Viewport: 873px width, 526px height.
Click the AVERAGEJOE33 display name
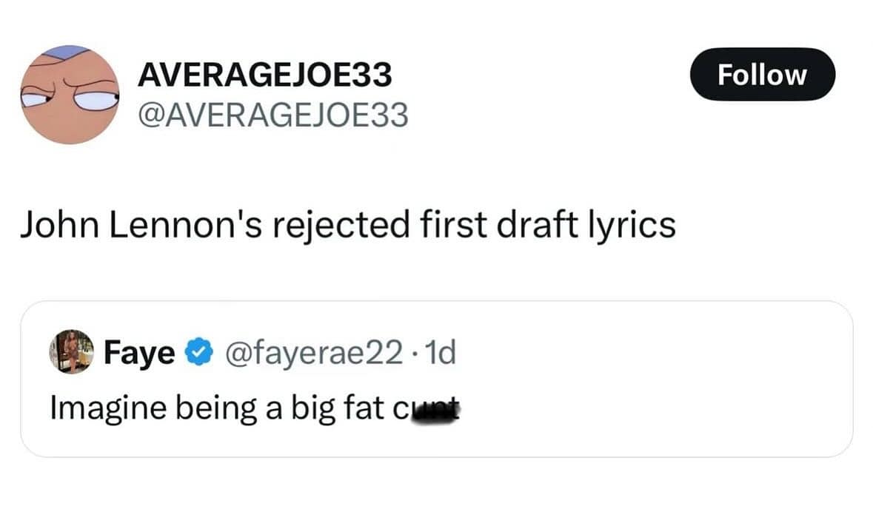coord(267,74)
